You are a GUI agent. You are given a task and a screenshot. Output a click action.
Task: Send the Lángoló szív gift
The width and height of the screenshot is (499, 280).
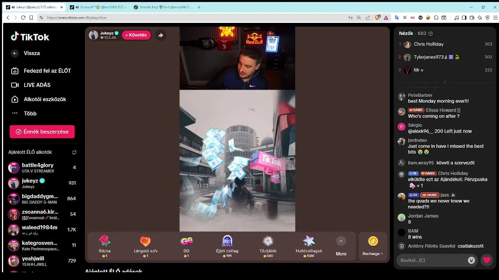145,246
